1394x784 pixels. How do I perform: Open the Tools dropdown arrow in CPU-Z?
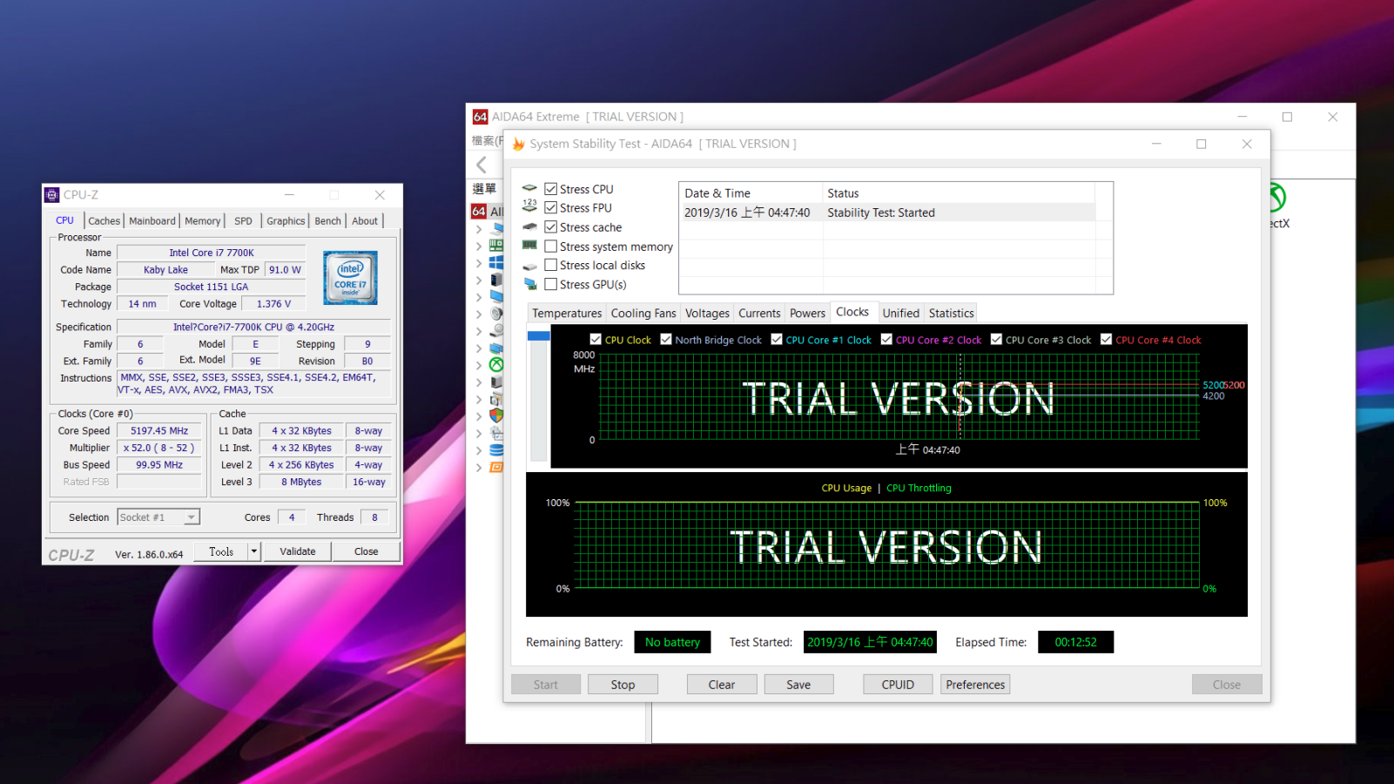click(x=253, y=551)
